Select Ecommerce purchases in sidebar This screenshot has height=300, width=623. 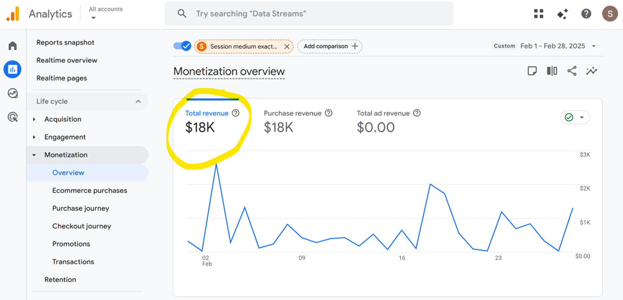90,191
